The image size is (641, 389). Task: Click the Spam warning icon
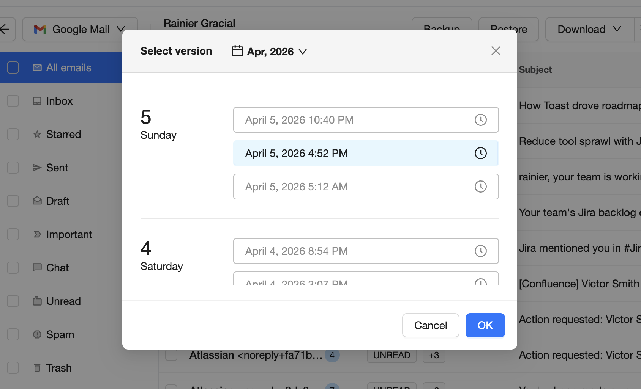tap(37, 334)
